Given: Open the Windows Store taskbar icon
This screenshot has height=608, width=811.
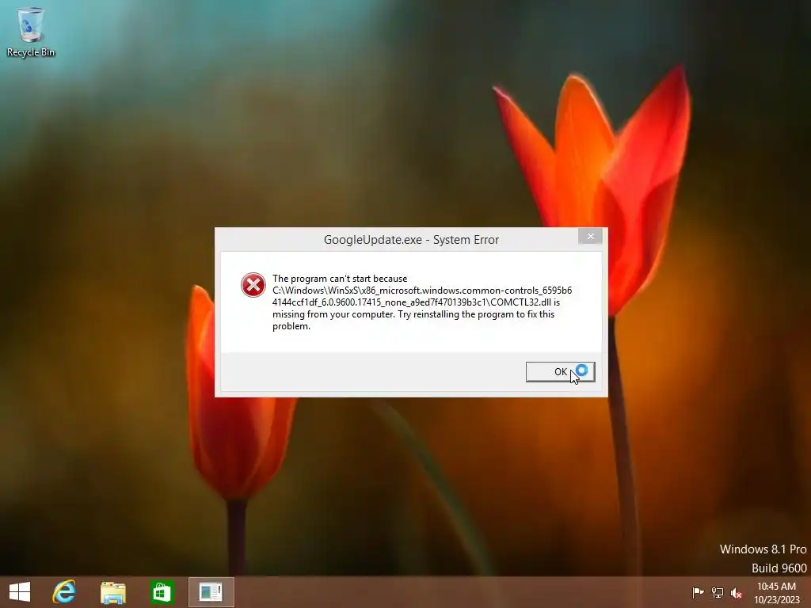Looking at the screenshot, I should 162,592.
